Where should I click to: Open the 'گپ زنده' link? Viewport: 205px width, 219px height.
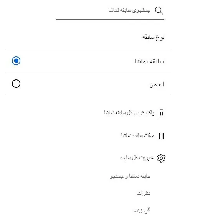pos(142,210)
